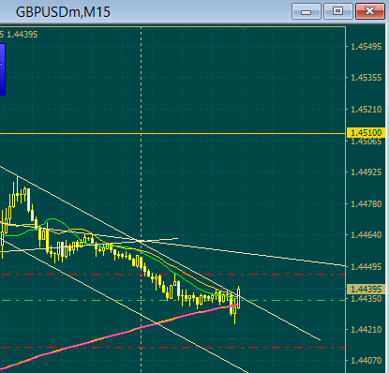This screenshot has width=389, height=373.
Task: Click the 1.44070 price scale label
Action: (367, 361)
